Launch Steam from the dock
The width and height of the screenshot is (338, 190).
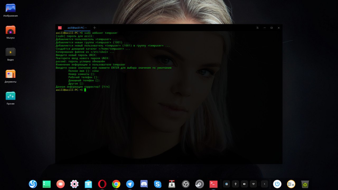199,184
